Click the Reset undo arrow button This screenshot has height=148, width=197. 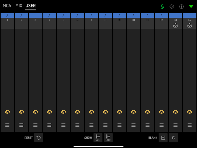click(x=39, y=138)
